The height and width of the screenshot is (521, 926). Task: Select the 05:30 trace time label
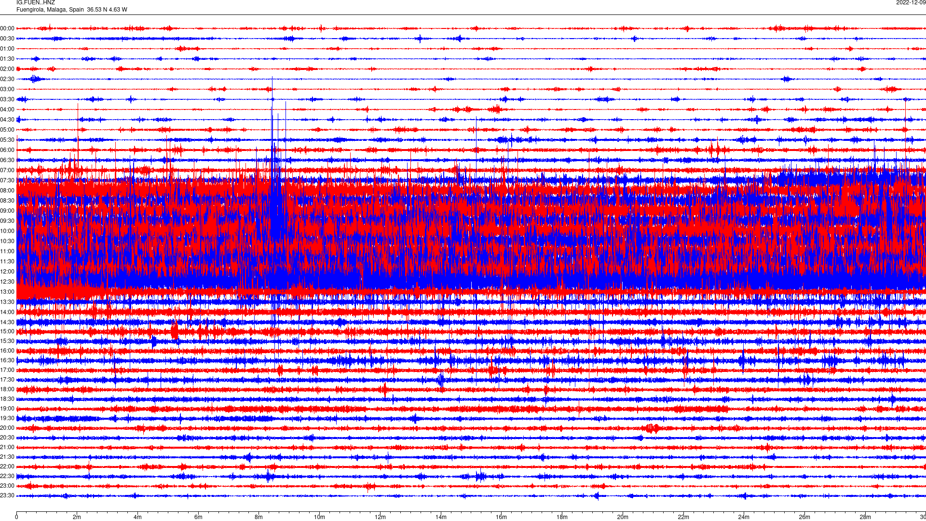click(7, 140)
